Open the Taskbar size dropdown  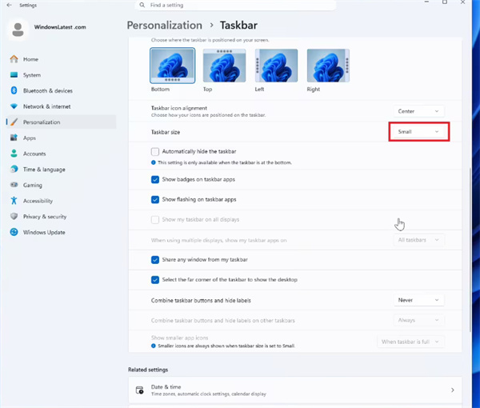click(x=418, y=132)
